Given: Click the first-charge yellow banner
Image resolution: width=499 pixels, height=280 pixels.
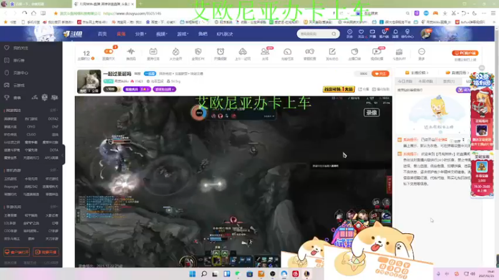Looking at the screenshot, I should (x=338, y=89).
